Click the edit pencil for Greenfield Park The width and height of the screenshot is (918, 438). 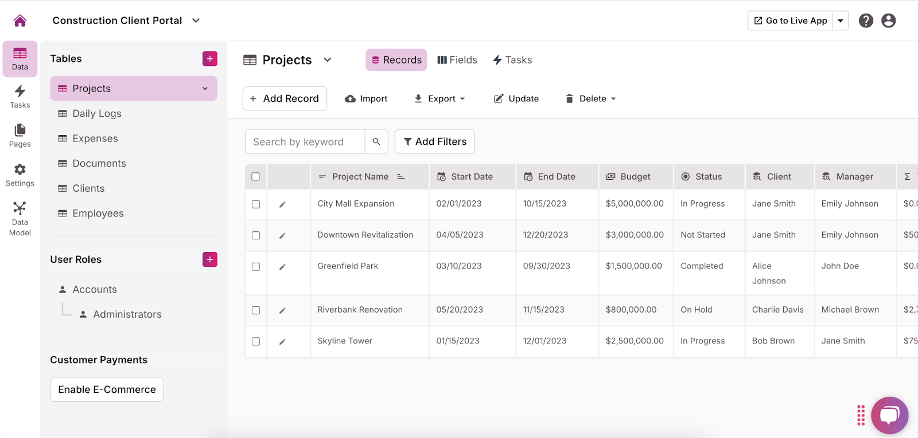pos(282,267)
